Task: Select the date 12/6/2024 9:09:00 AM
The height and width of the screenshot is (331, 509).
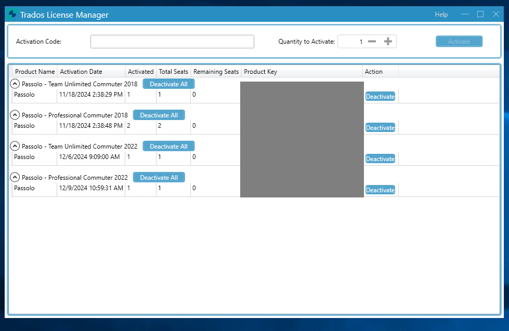Action: [89, 157]
